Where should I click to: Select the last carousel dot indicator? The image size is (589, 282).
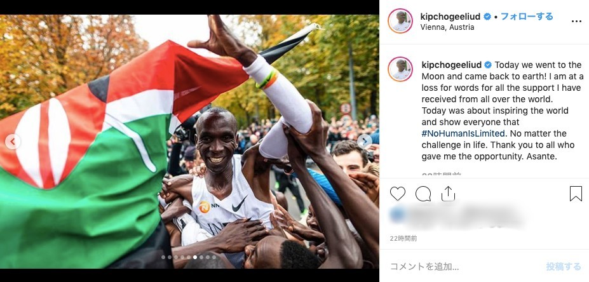pyautogui.click(x=214, y=257)
